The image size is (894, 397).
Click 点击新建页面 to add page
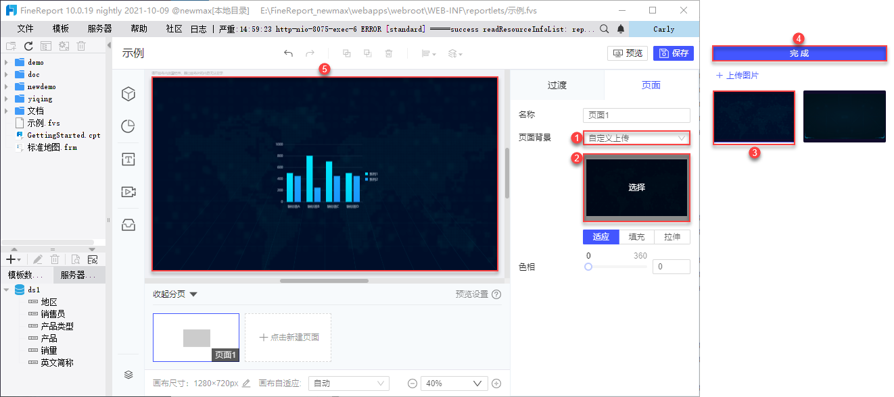288,338
